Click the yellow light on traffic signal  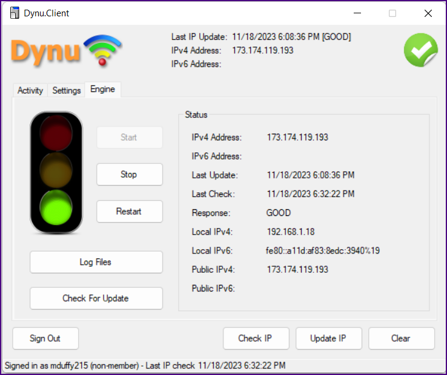(x=56, y=171)
